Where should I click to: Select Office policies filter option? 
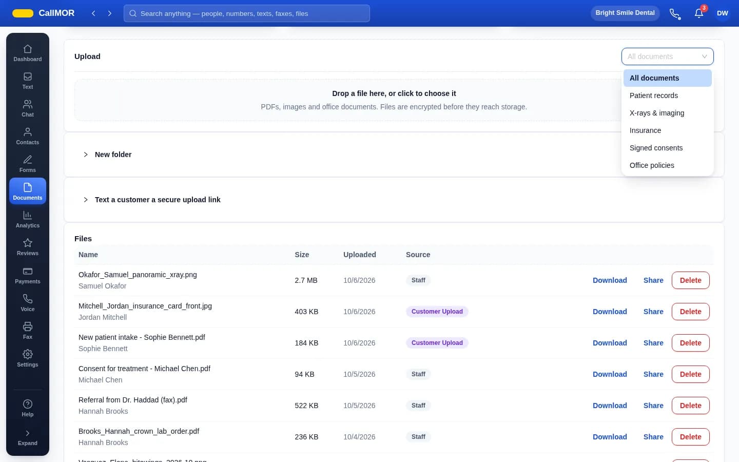667,165
